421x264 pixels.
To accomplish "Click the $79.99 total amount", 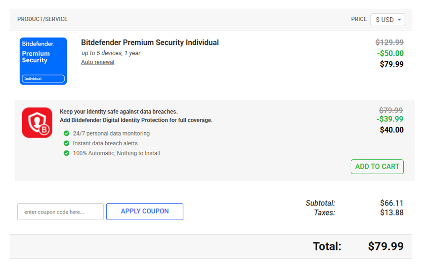I will 385,246.
